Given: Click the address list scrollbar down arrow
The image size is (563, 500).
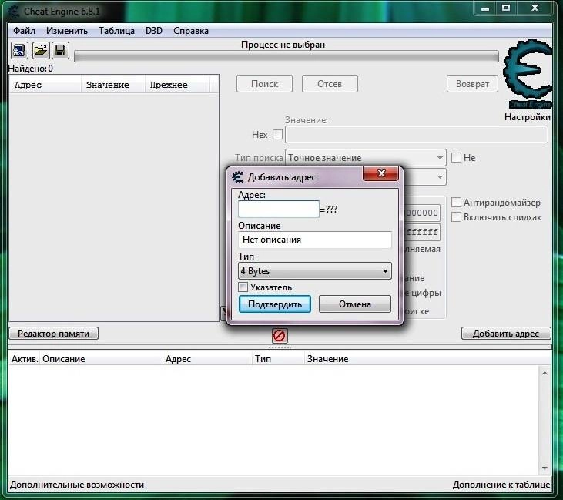Looking at the screenshot, I should (x=545, y=468).
